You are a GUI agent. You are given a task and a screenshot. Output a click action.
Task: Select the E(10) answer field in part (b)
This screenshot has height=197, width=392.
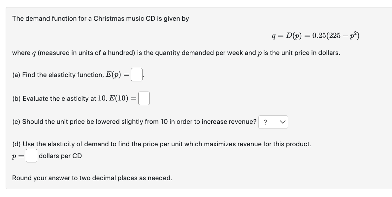pos(144,98)
